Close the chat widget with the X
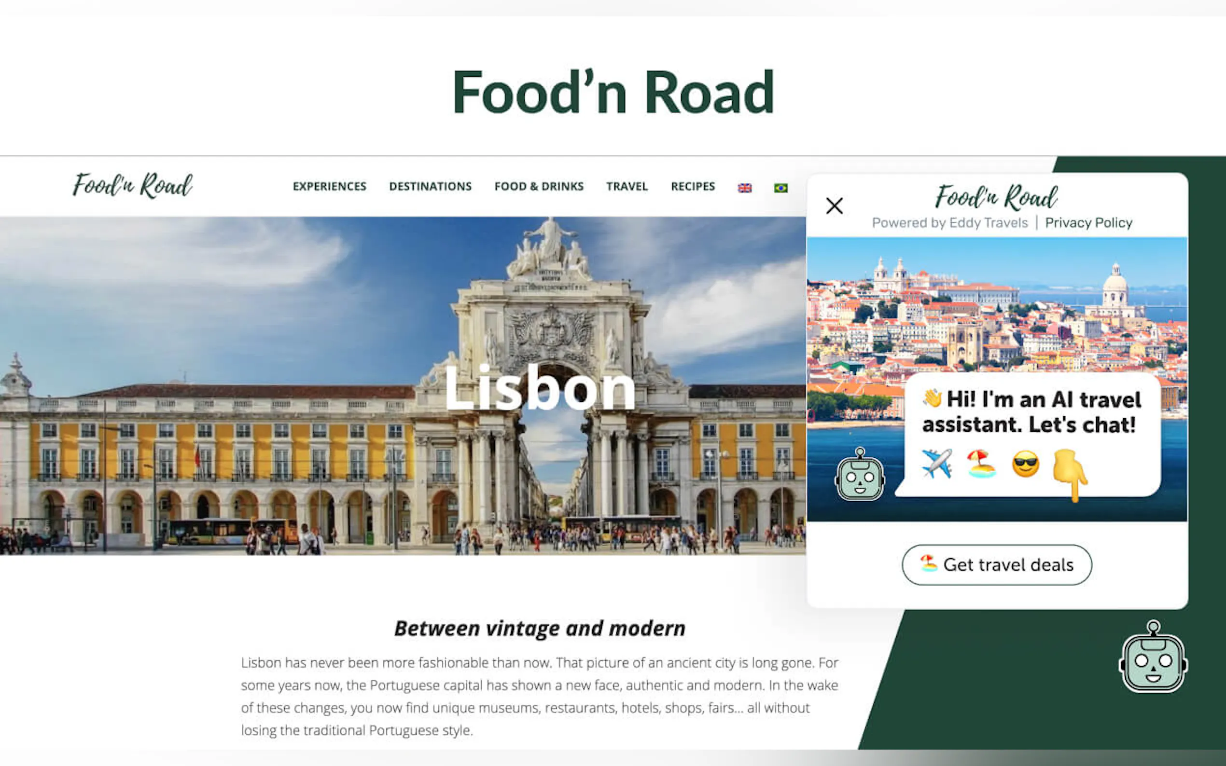This screenshot has height=766, width=1226. coord(834,205)
